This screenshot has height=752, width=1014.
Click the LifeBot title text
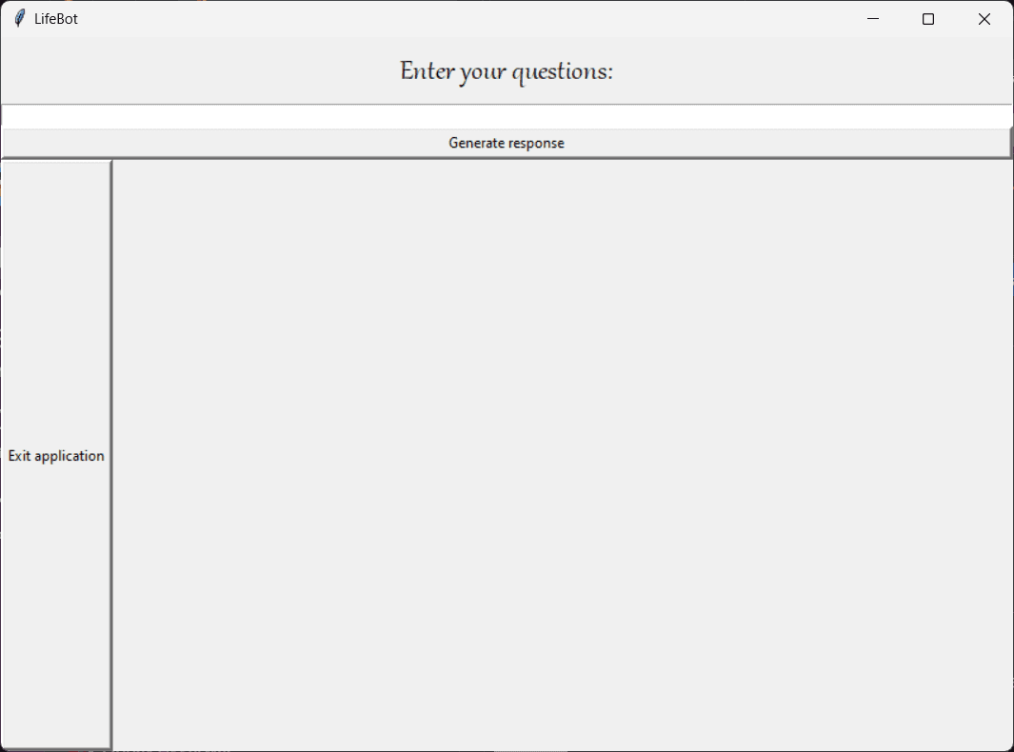pos(56,19)
